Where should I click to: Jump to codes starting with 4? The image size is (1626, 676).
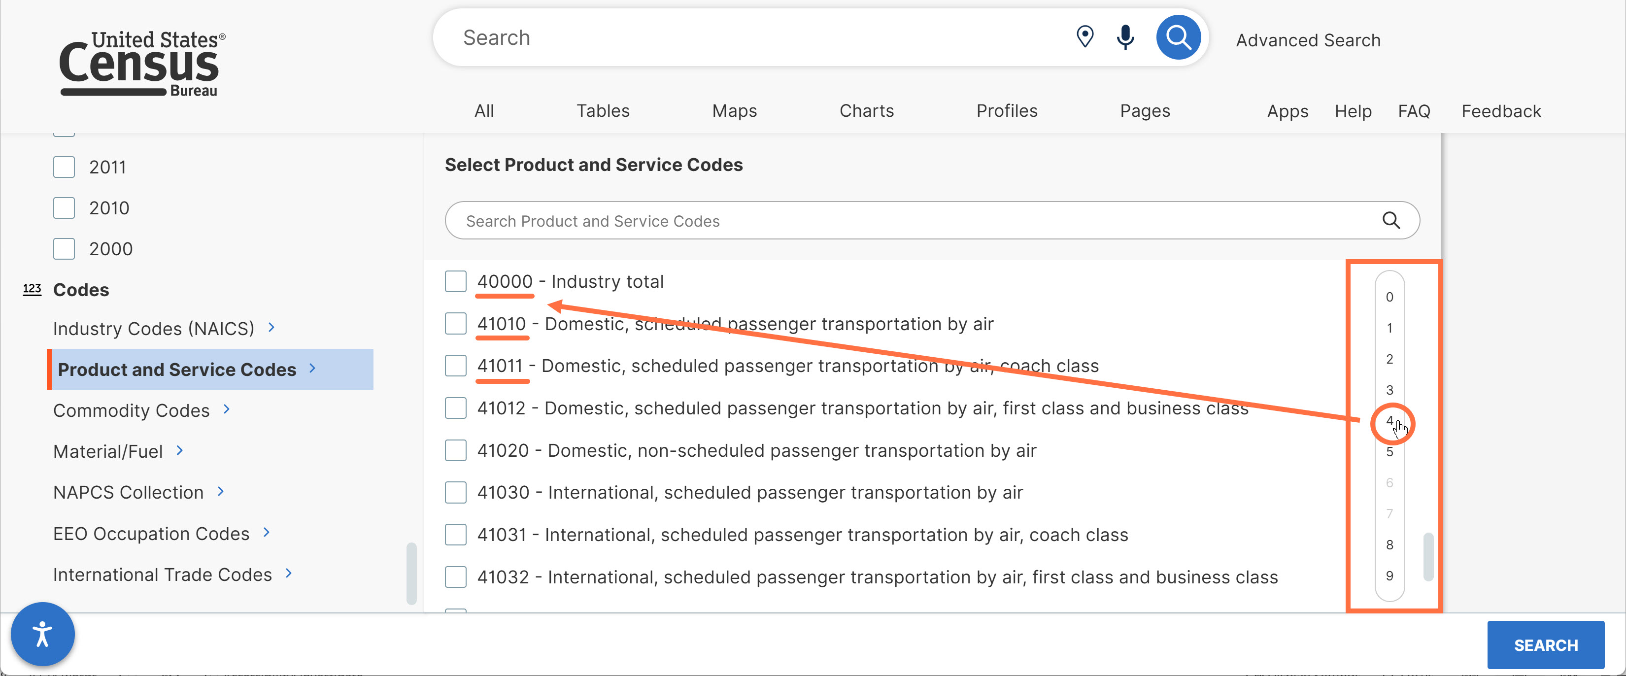click(x=1389, y=421)
